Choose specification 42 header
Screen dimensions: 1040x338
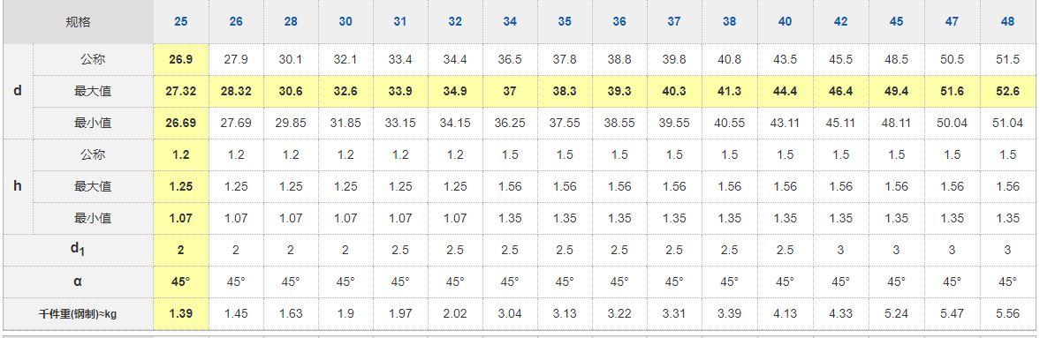coord(840,22)
